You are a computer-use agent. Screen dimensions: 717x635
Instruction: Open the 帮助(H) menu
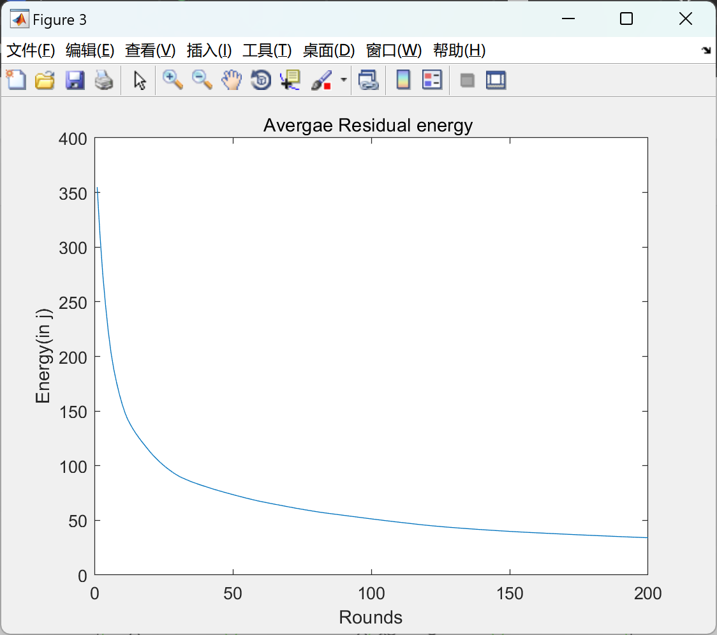coord(459,50)
